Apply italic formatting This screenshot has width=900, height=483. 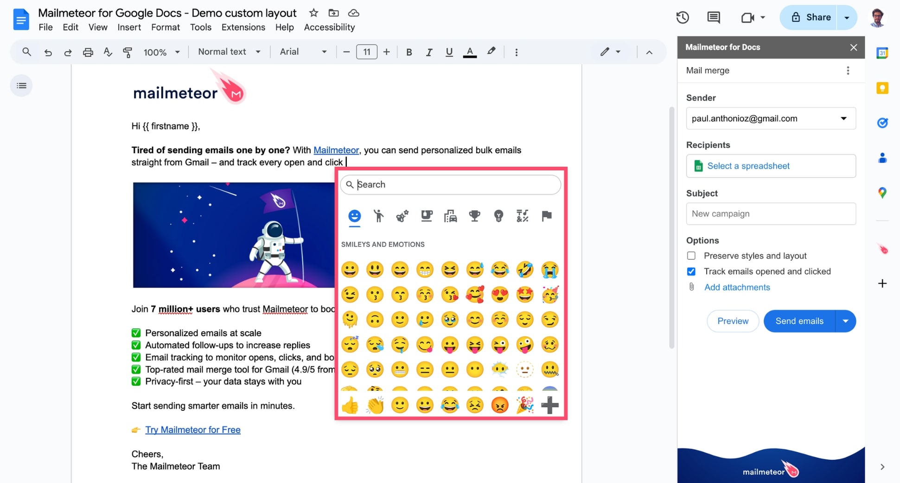(429, 52)
